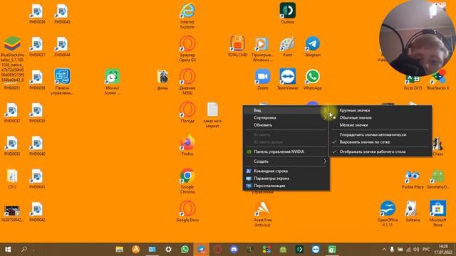Expand the Создать submenu

286,161
